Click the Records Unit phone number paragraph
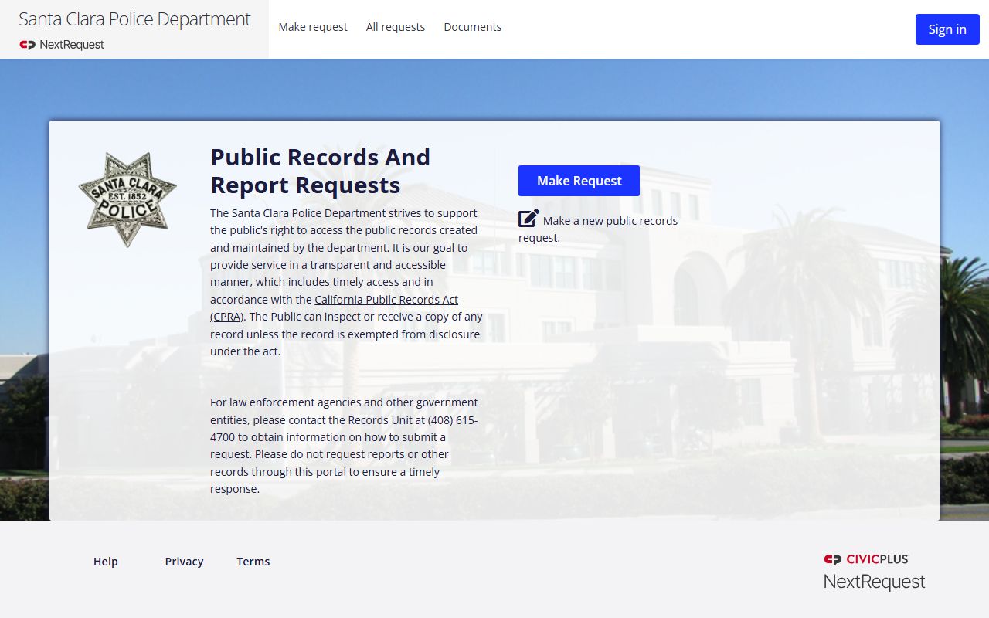 coord(345,446)
